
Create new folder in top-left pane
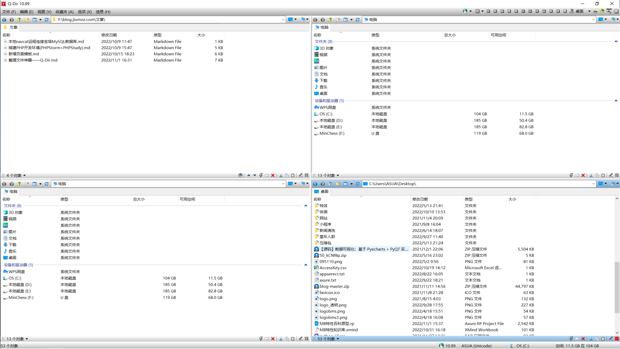click(x=26, y=20)
